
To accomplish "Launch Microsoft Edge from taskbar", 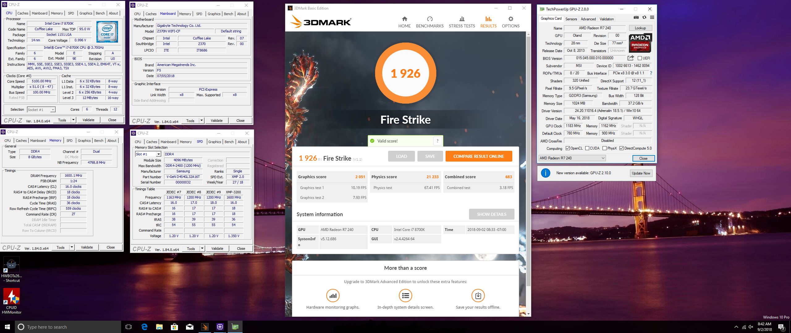I will [x=144, y=327].
